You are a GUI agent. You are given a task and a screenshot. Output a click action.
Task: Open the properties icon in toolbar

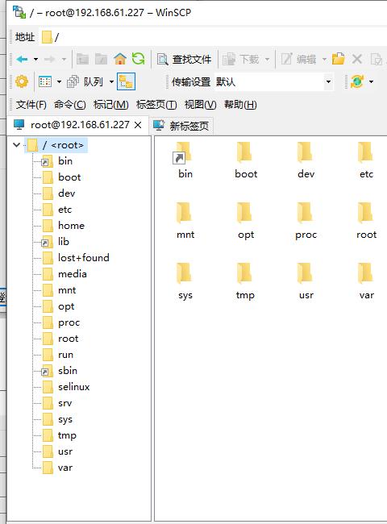pos(377,60)
